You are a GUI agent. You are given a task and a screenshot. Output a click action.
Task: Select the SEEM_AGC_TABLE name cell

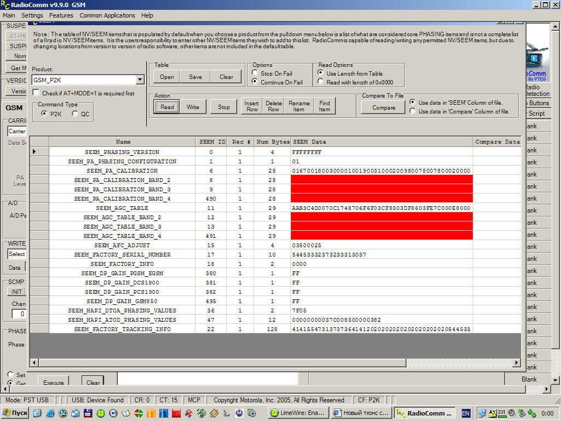click(122, 208)
